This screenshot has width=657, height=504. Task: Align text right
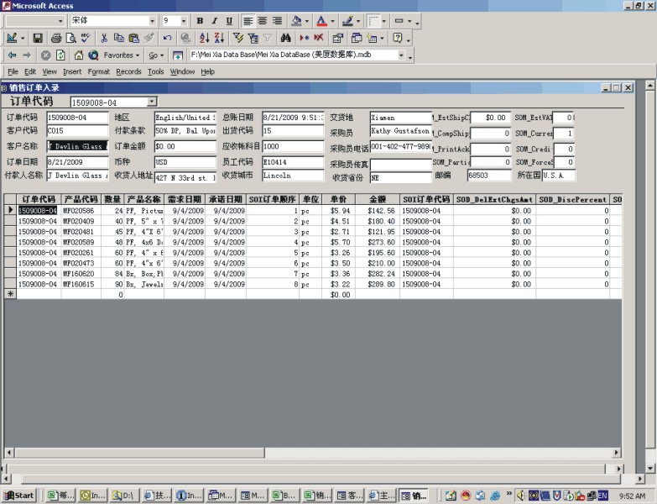pyautogui.click(x=277, y=21)
